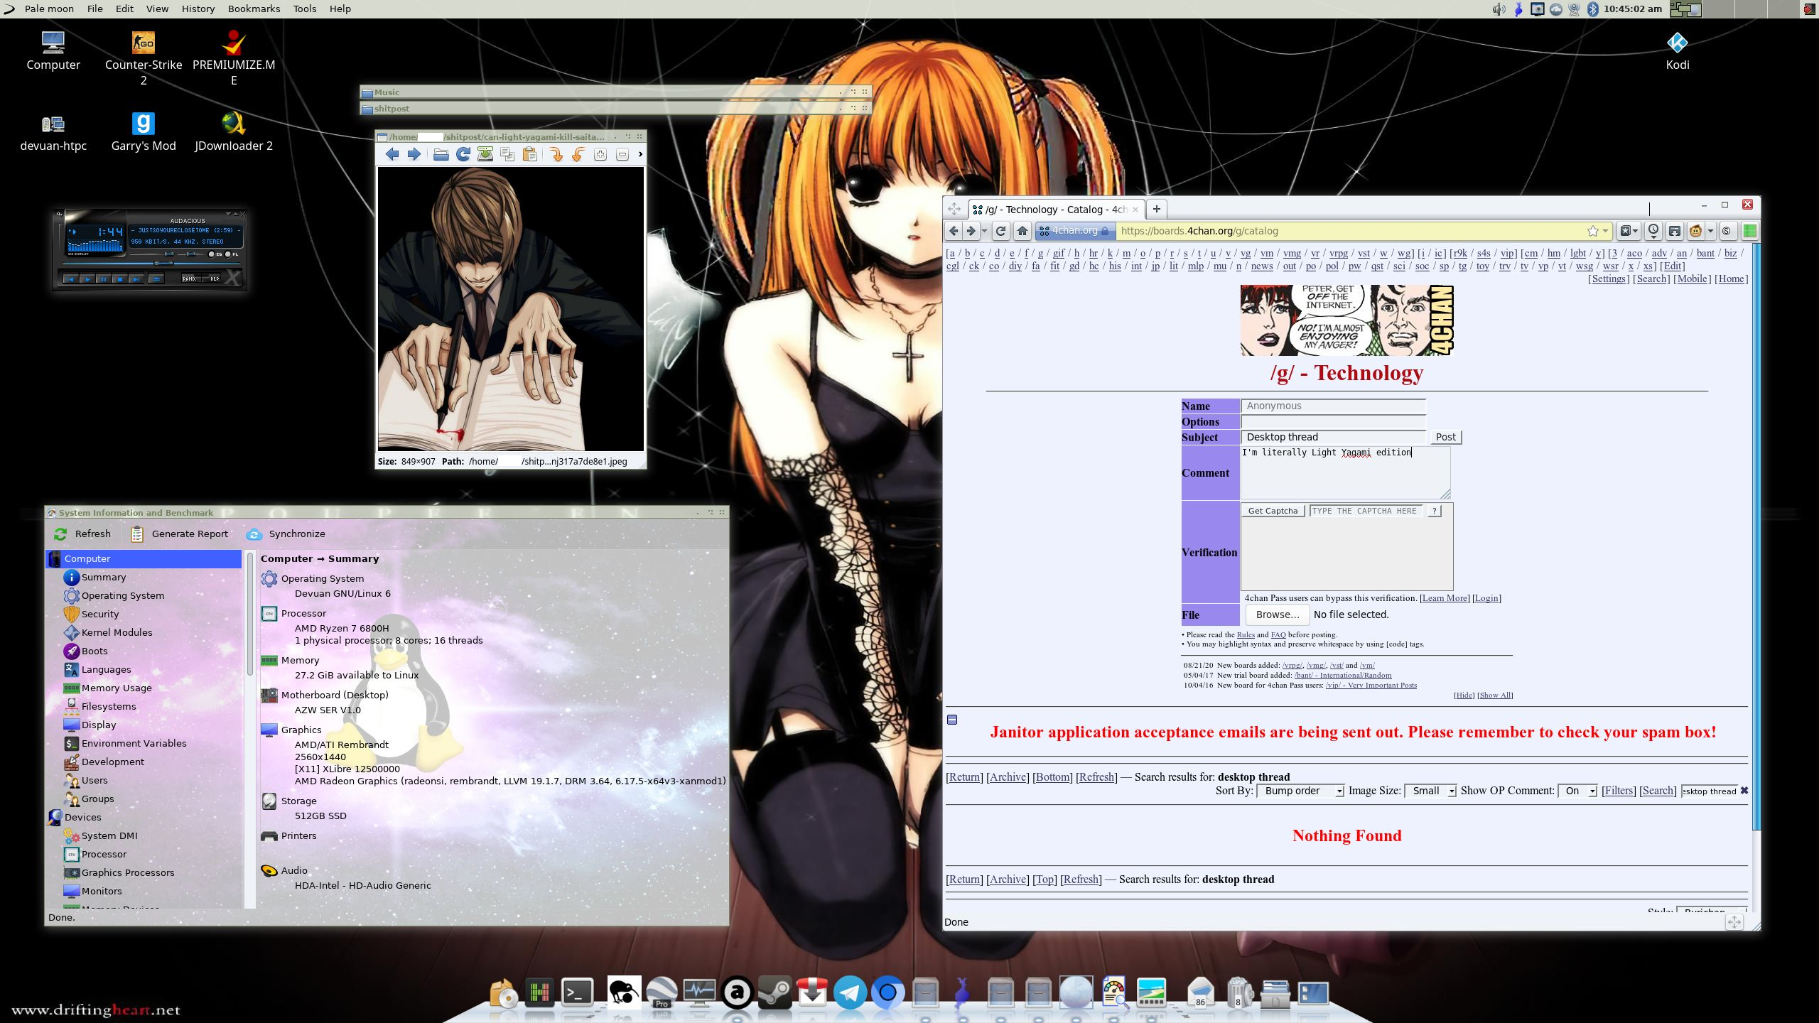1819x1023 pixels.
Task: Toggle the Audacious equalizer EQ button
Action: (x=212, y=254)
